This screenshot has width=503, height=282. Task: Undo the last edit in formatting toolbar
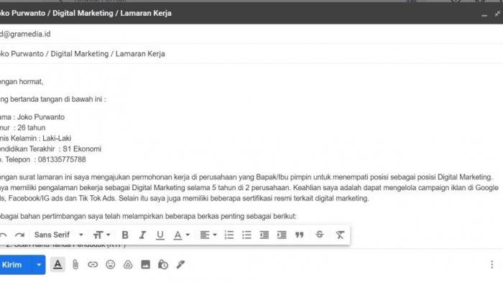tap(3, 235)
